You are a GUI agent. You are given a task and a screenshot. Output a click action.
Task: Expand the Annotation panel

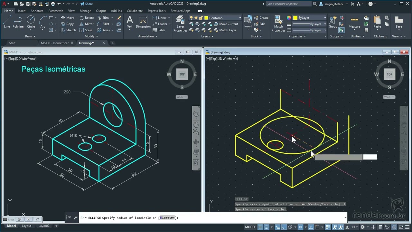(148, 36)
